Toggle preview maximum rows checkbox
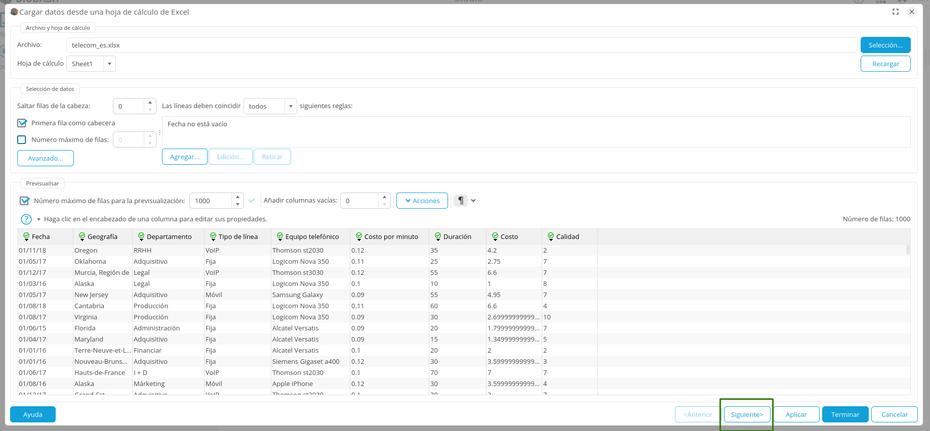The width and height of the screenshot is (930, 431). click(x=24, y=201)
